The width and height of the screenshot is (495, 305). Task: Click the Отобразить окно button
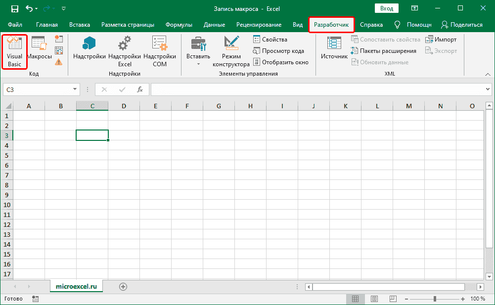280,62
